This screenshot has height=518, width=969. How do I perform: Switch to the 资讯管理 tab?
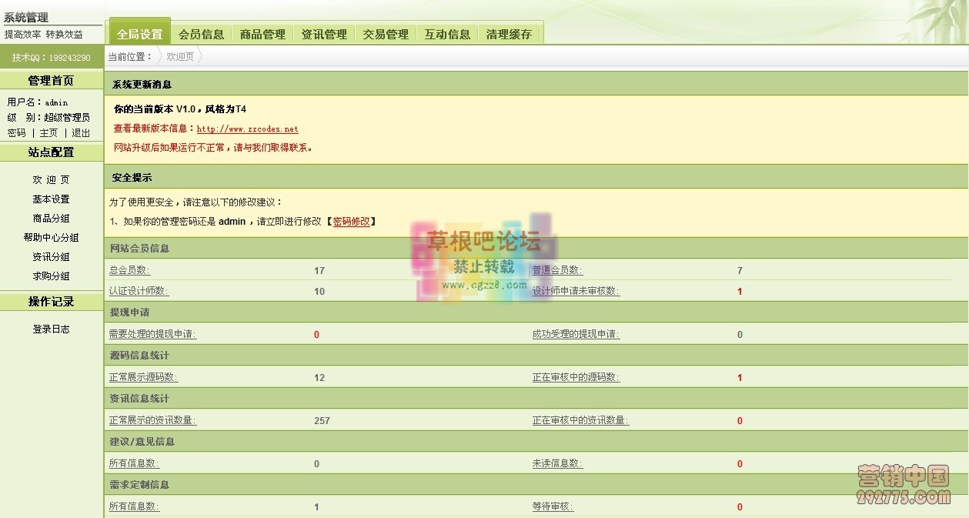[323, 33]
